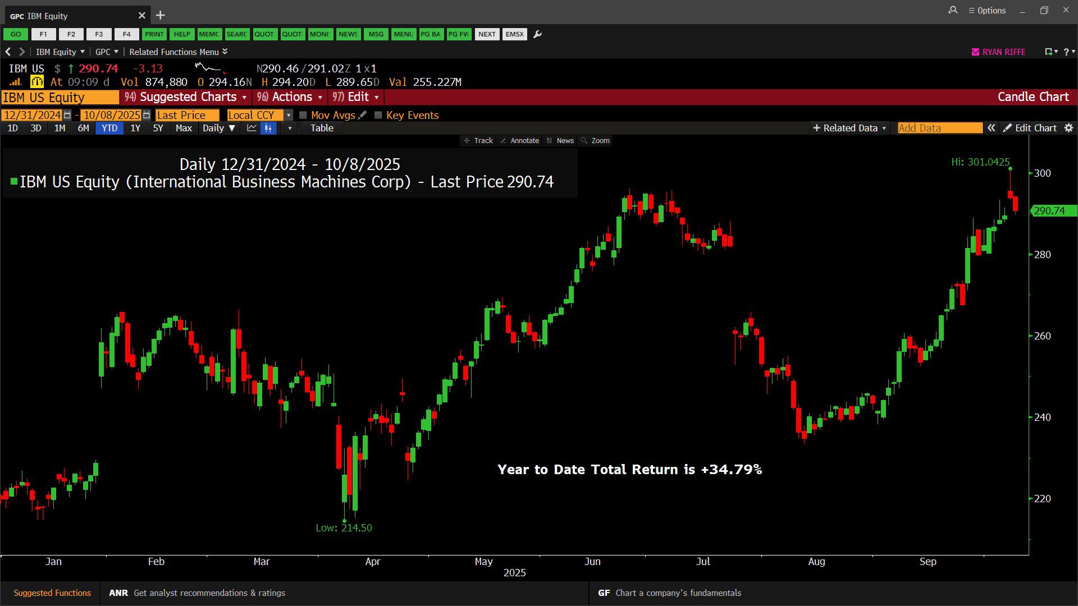1078x606 pixels.
Task: Enable the Mov Avgs checkbox
Action: (x=303, y=115)
